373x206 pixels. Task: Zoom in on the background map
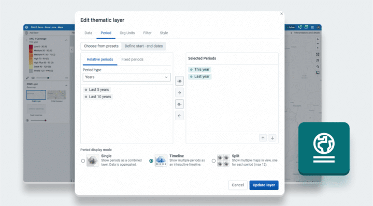(x=318, y=39)
